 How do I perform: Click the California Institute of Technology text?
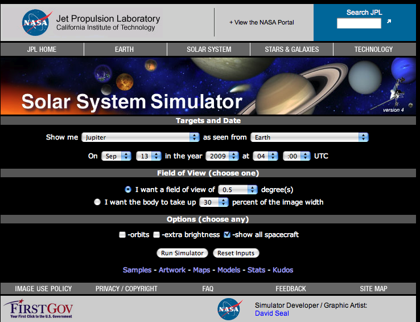105,27
